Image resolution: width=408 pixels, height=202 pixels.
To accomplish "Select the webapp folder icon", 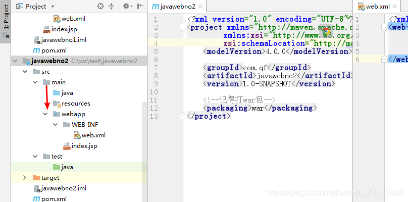I will pos(57,114).
